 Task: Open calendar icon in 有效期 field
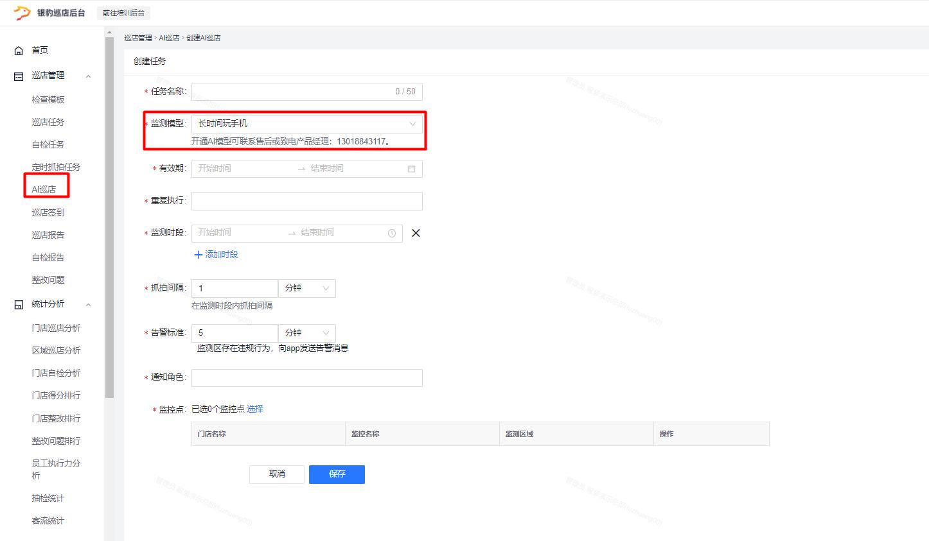(x=411, y=169)
